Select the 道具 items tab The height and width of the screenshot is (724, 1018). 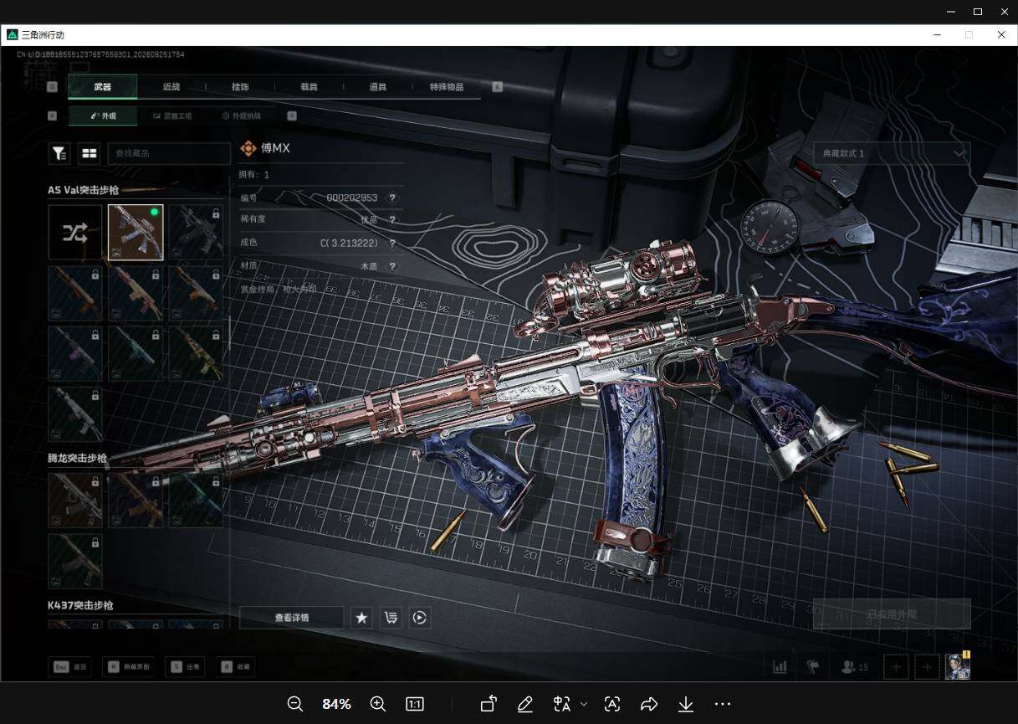point(378,87)
